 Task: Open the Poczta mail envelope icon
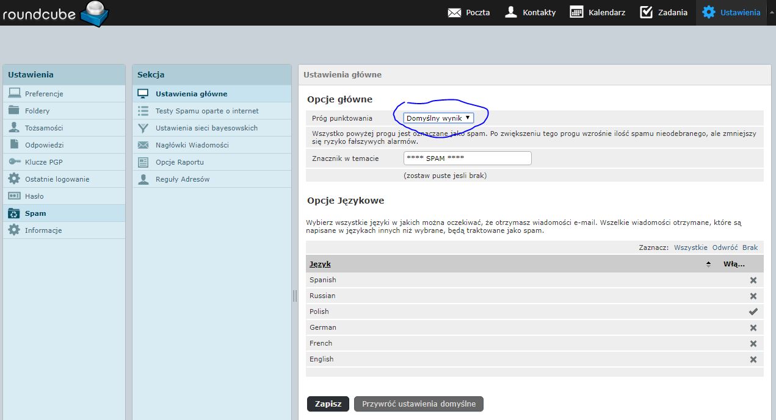coord(454,12)
